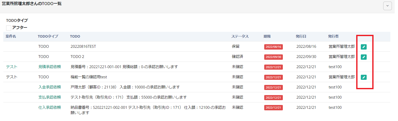Collapse the TODO一覧 panel with the chevron
Viewport: 398px width, 121px height.
click(x=387, y=6)
